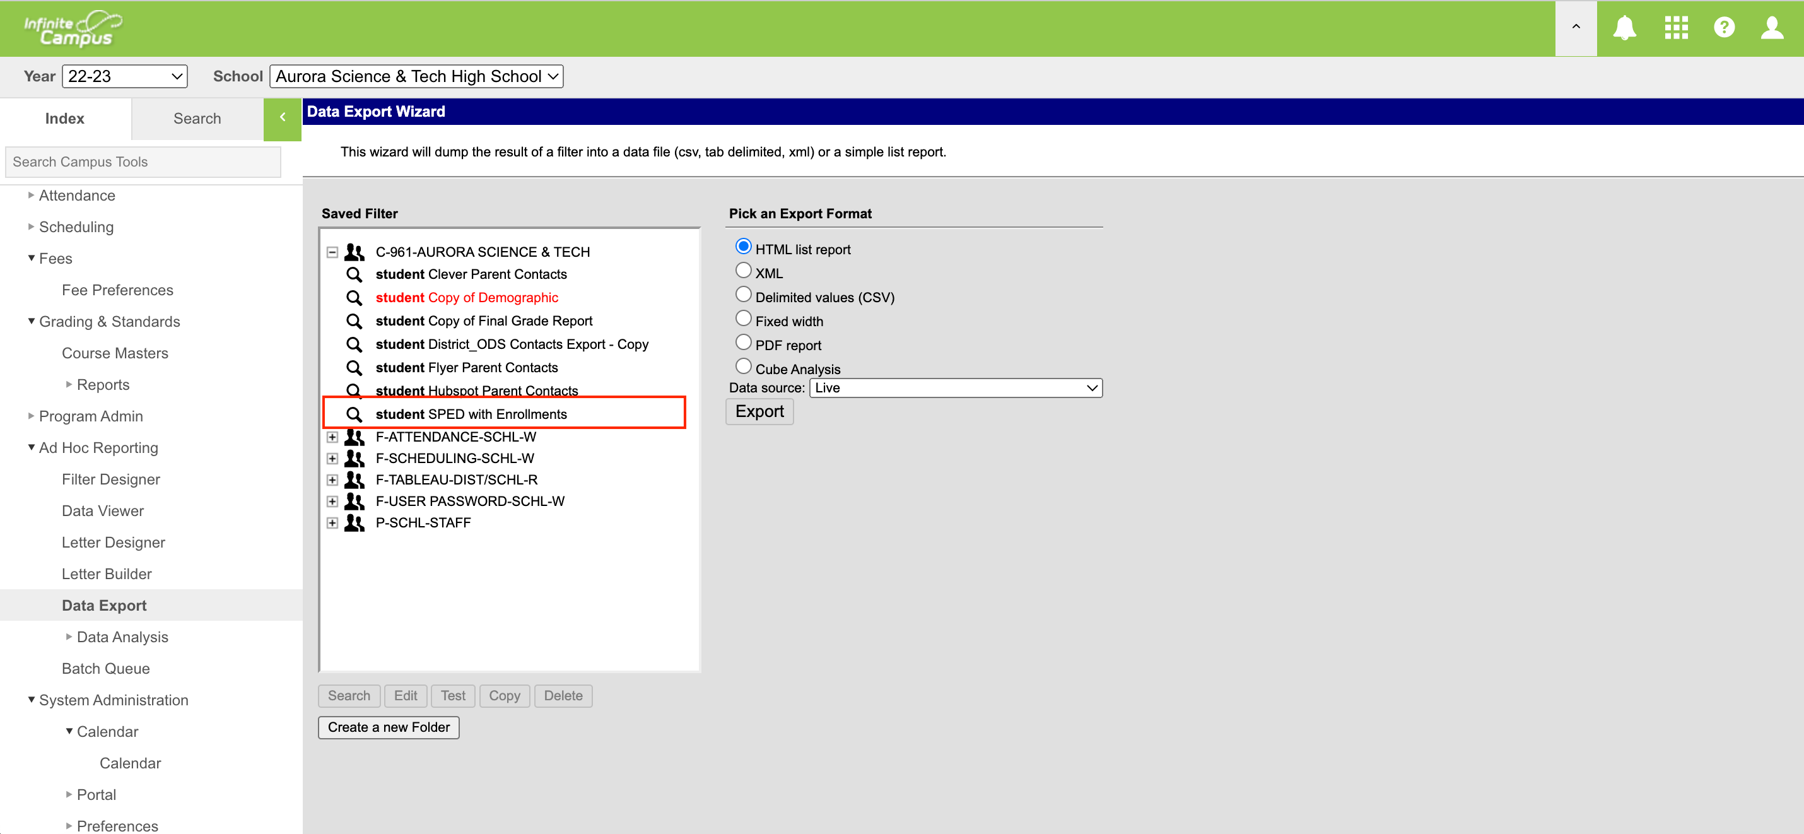Open the app switcher grid icon
The image size is (1804, 834).
(1676, 28)
